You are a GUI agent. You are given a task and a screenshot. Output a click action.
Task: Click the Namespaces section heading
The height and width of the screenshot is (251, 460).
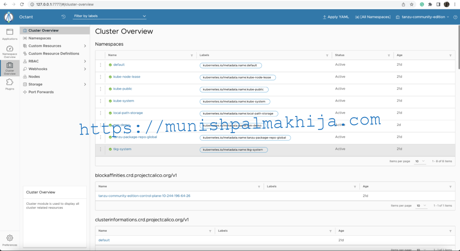tap(109, 44)
